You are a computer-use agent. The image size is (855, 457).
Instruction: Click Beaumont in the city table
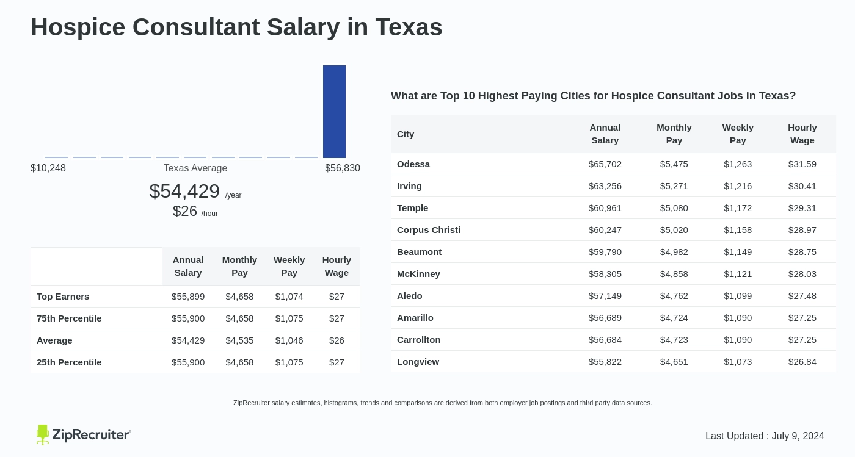pyautogui.click(x=419, y=251)
